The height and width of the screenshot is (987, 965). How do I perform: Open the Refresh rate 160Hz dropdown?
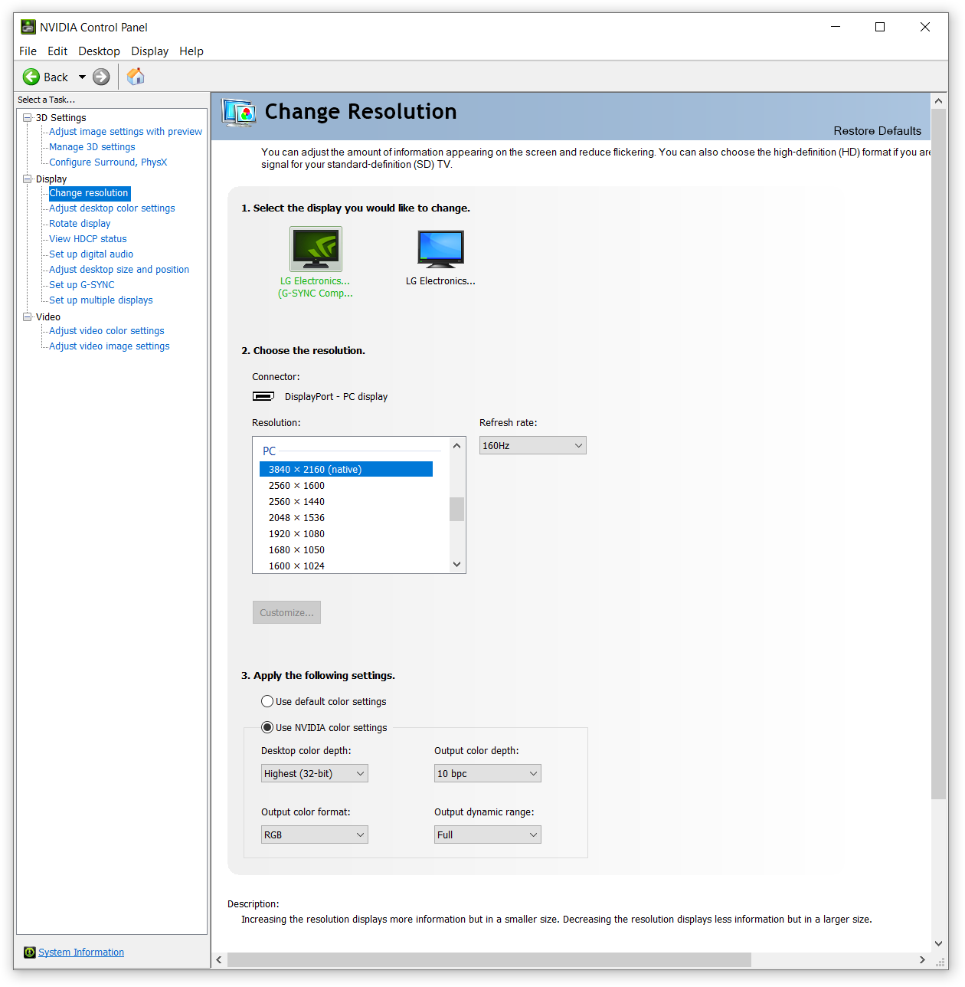pos(533,445)
